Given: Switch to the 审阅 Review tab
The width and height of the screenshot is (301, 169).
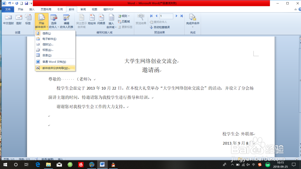Looking at the screenshot, I should (x=83, y=9).
